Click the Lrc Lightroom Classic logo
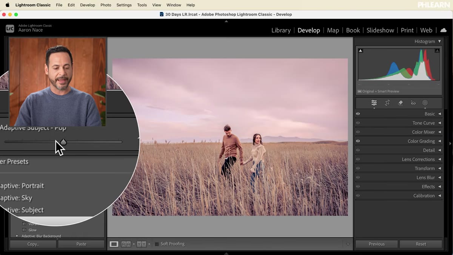 [10, 28]
